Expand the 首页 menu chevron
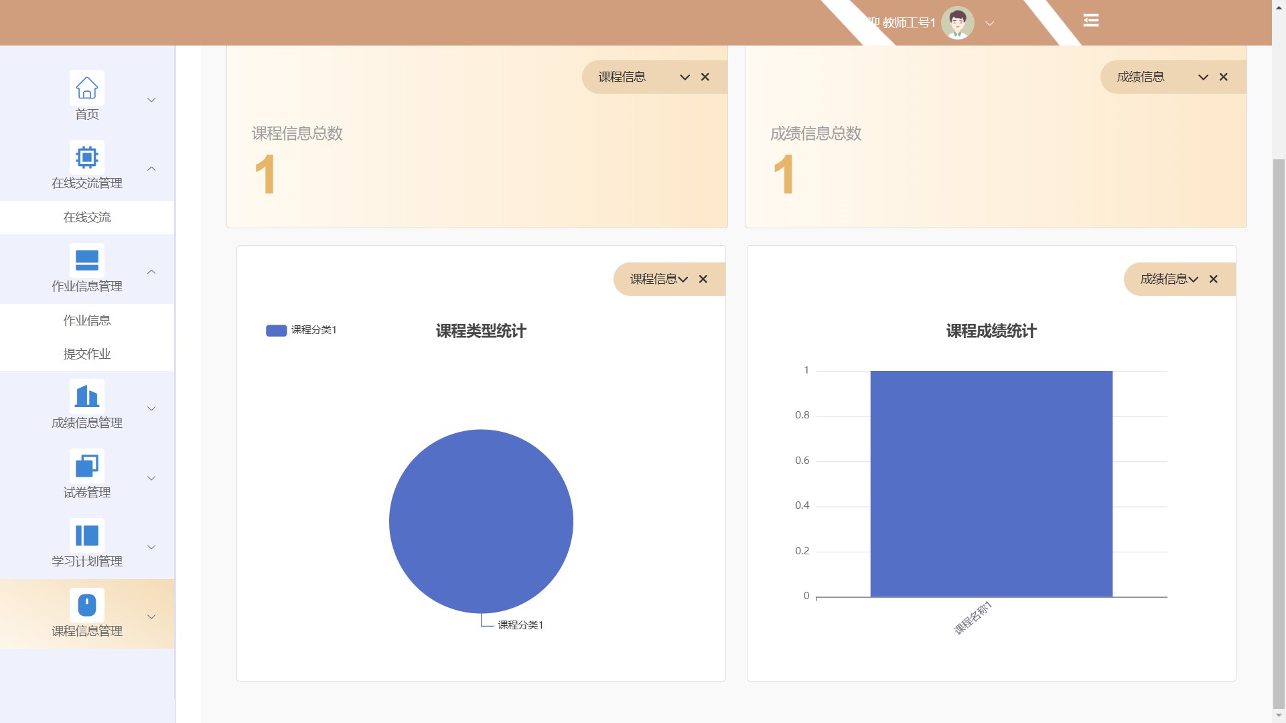 pos(151,100)
